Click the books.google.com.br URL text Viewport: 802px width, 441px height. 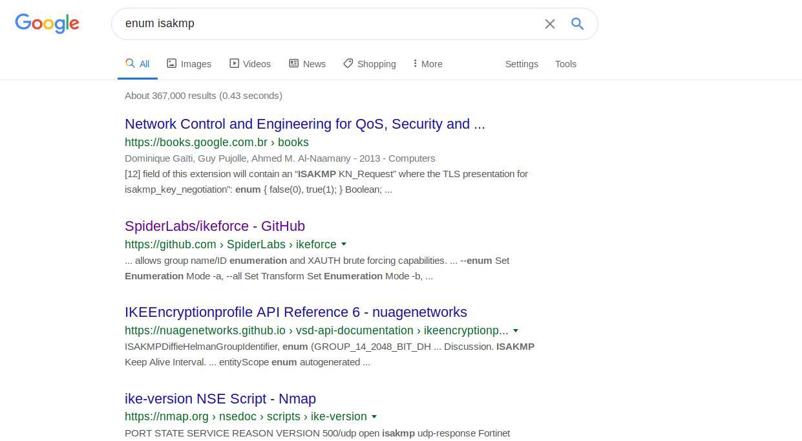216,142
